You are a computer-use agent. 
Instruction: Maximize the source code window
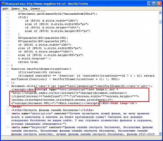click(155, 4)
